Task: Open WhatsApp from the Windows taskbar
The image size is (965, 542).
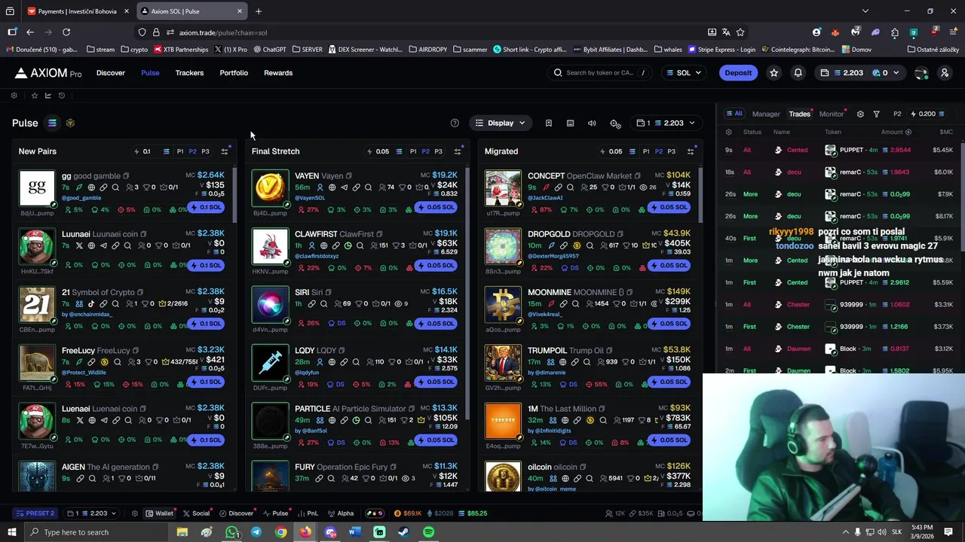Action: pos(231,532)
